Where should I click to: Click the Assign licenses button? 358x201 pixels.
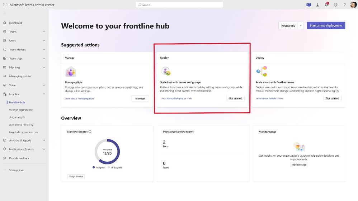click(x=76, y=176)
